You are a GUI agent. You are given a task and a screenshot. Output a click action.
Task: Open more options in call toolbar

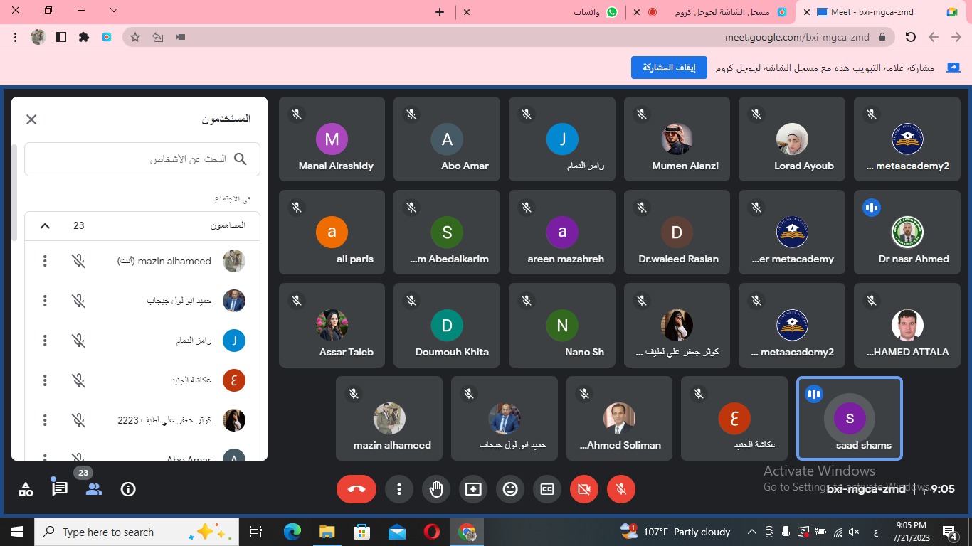[399, 489]
